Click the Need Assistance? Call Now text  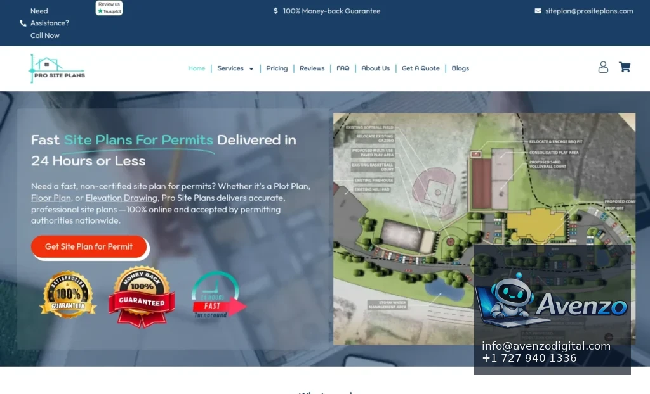click(50, 23)
